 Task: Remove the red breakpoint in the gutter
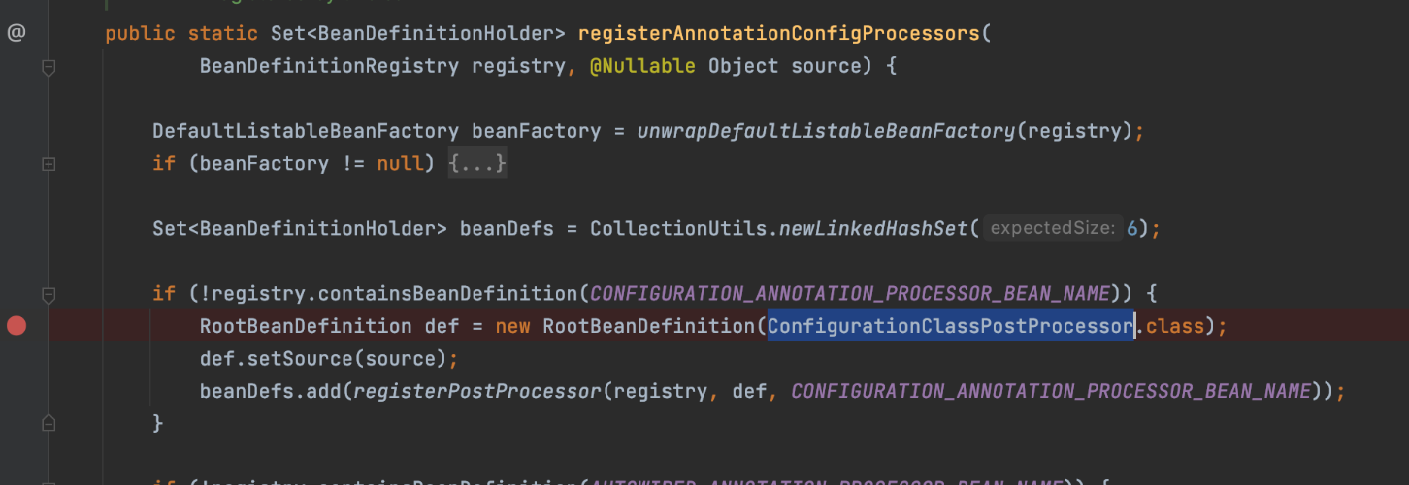tap(16, 326)
